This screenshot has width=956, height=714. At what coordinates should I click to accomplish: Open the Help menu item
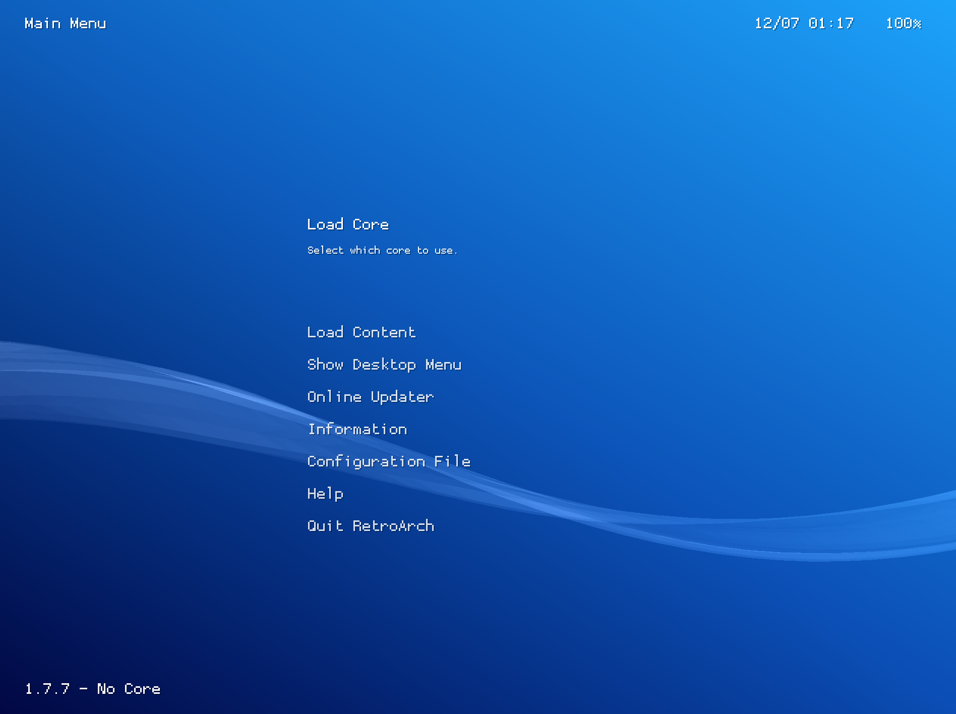pos(325,494)
